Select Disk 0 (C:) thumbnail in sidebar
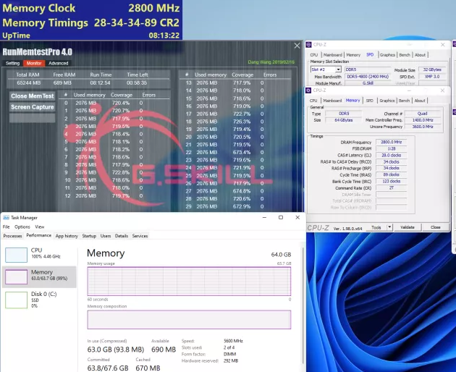456x372 pixels. [x=16, y=300]
